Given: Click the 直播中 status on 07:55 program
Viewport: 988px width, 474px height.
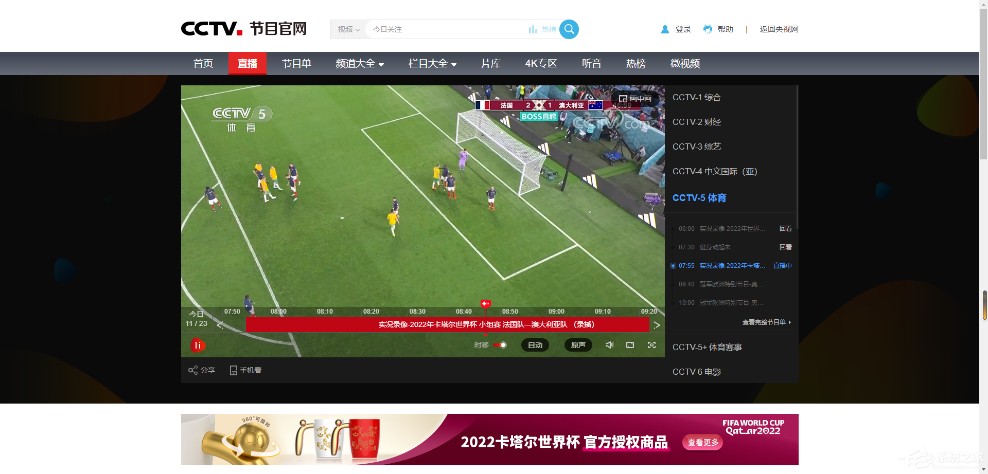Looking at the screenshot, I should [x=782, y=266].
